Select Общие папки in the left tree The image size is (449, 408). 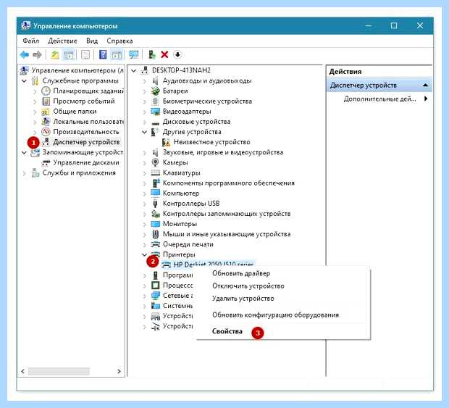click(x=75, y=112)
